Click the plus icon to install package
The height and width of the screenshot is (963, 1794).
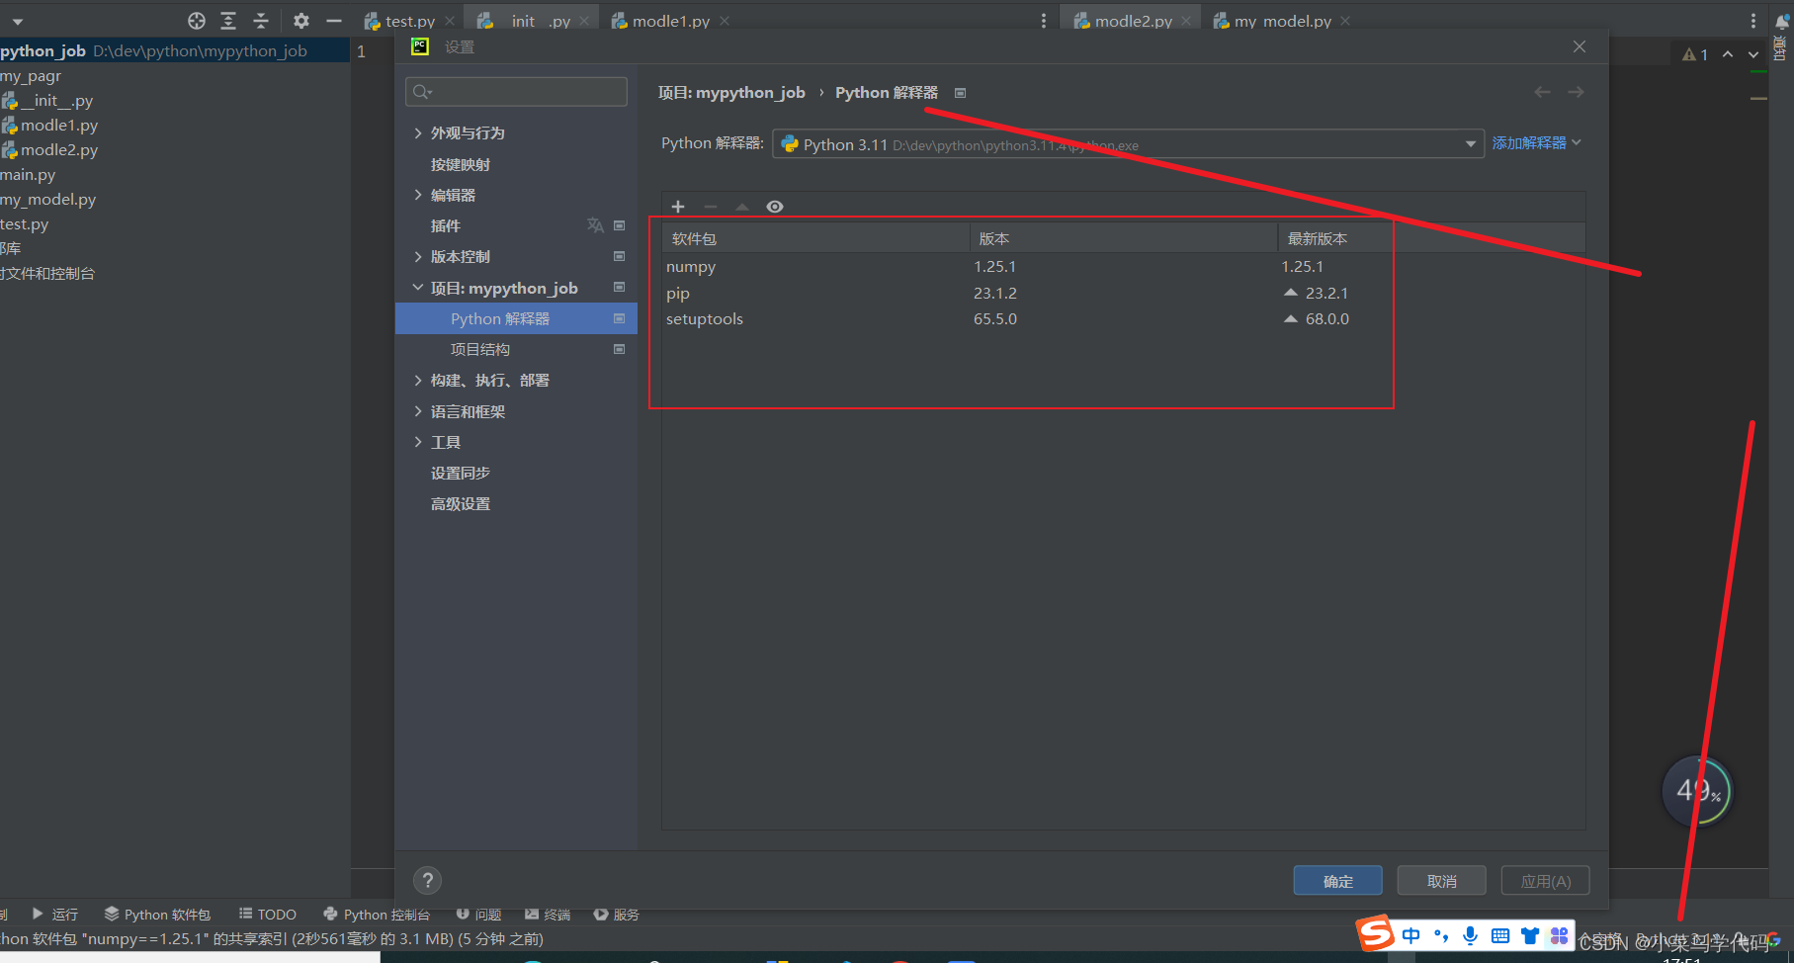pos(678,207)
